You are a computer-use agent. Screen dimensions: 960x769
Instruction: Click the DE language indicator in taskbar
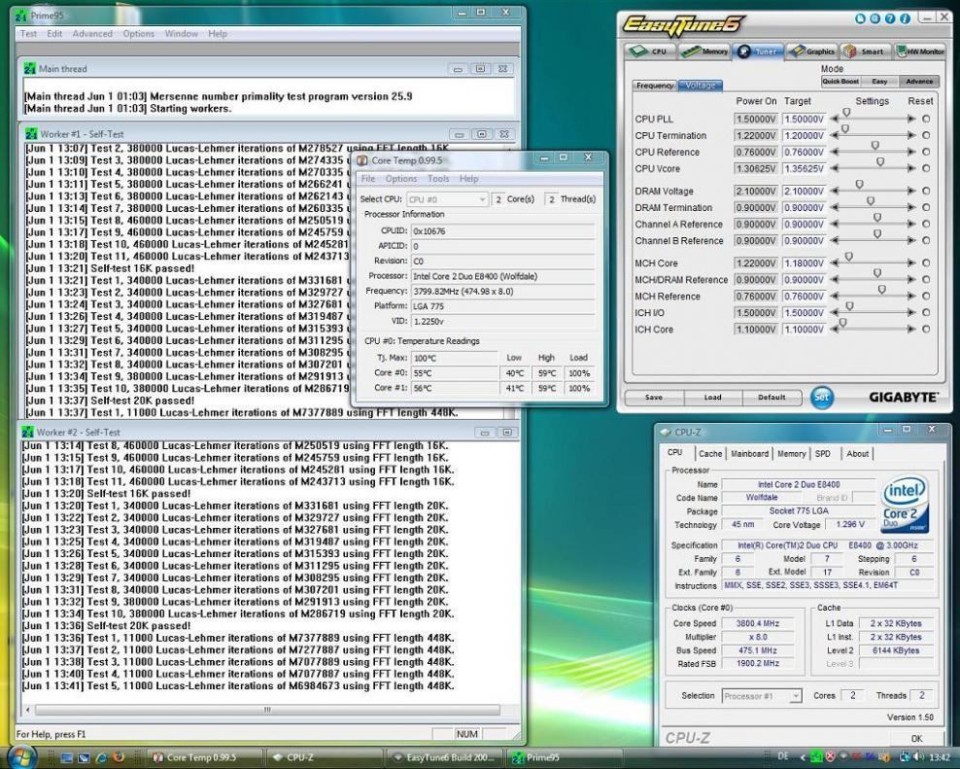[x=783, y=756]
